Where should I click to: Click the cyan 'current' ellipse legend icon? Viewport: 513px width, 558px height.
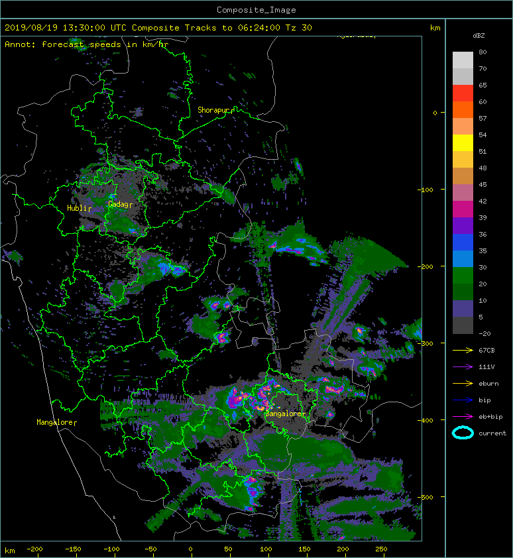coord(463,433)
